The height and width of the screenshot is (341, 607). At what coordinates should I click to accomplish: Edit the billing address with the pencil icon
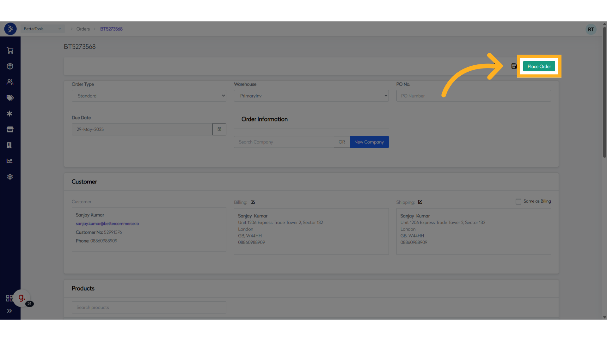(x=253, y=202)
